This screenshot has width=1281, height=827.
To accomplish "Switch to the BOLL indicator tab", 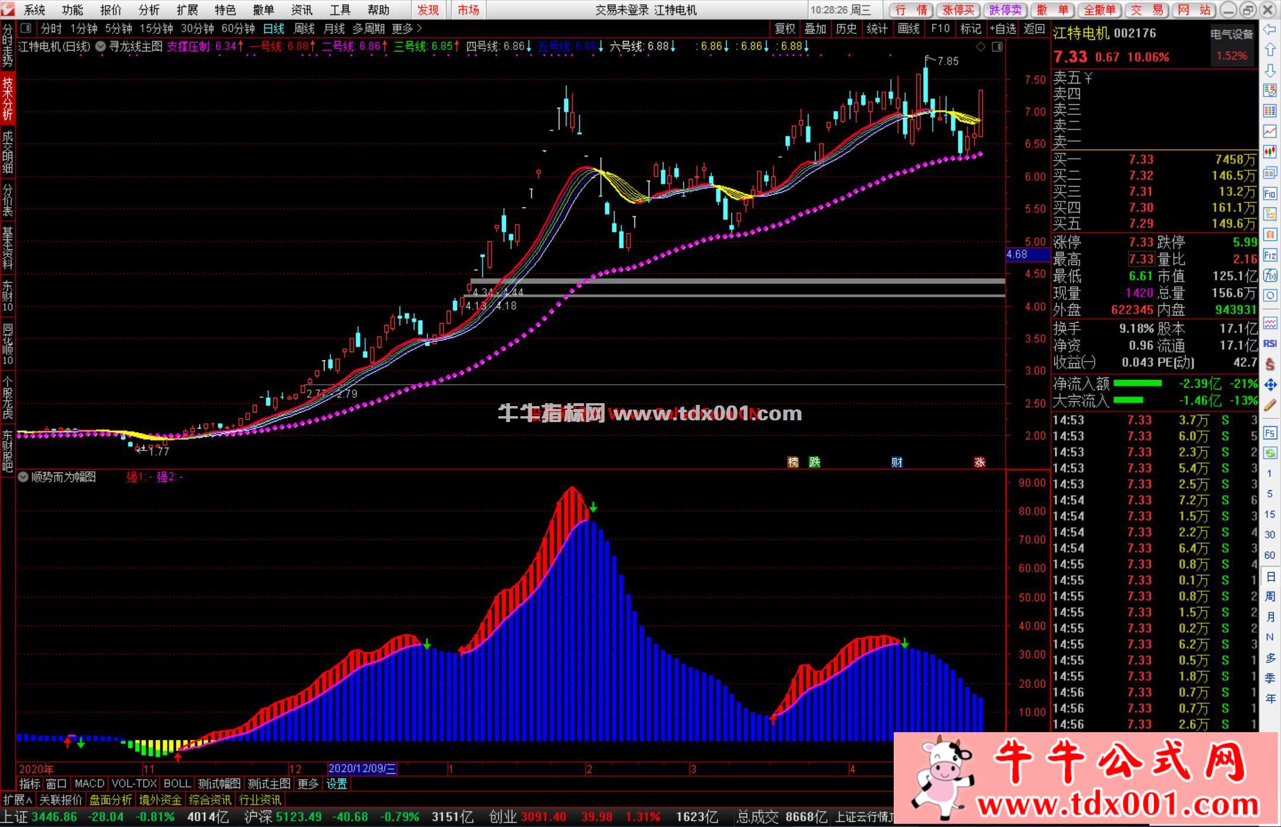I will [x=177, y=784].
